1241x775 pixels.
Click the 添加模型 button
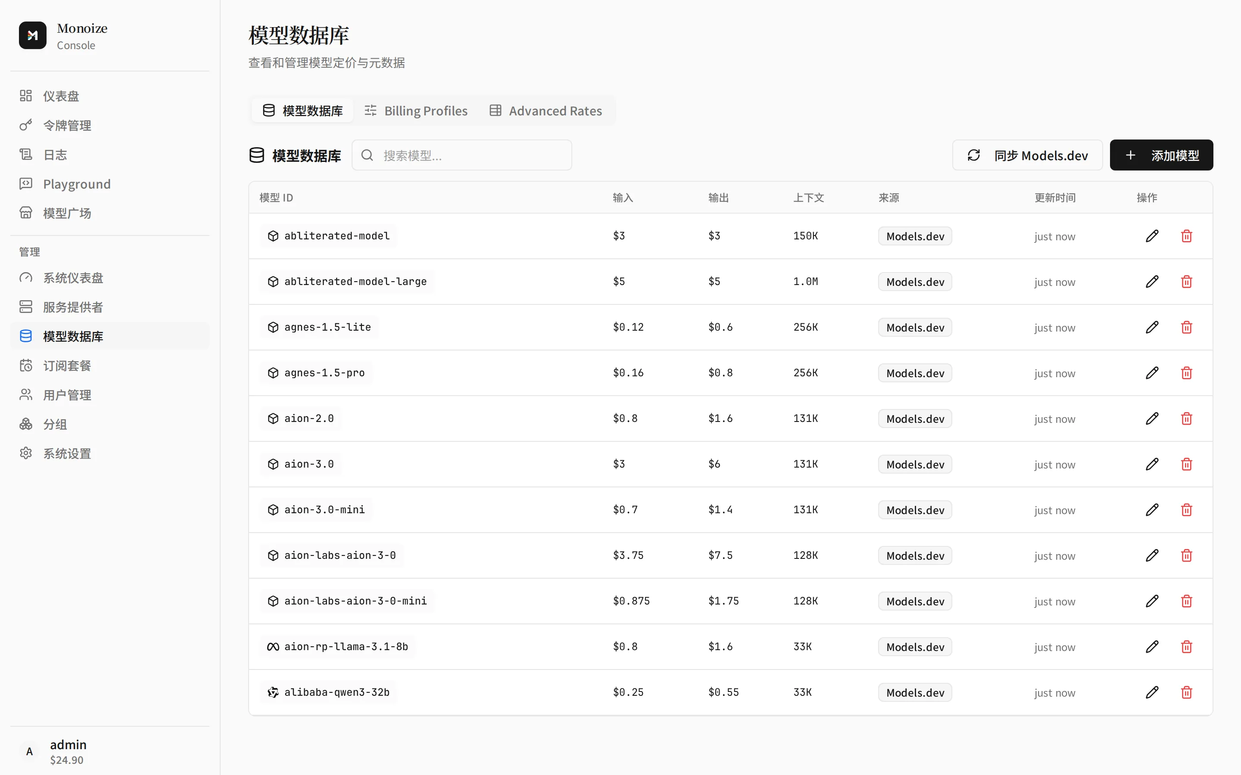[x=1161, y=155]
